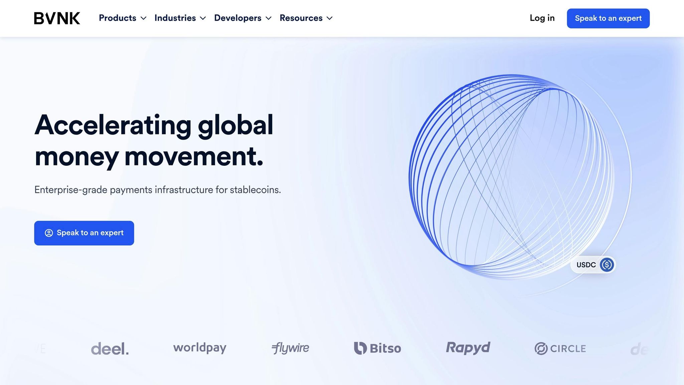684x385 pixels.
Task: Click the person icon in the hero button
Action: coord(49,233)
